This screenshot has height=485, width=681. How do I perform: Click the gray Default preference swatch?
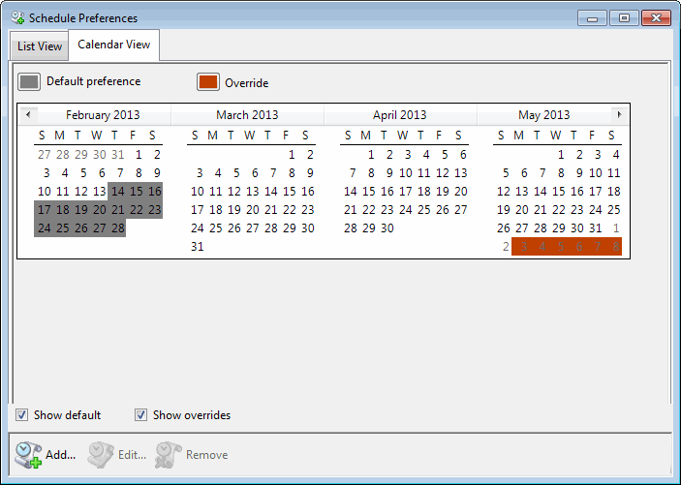(30, 82)
